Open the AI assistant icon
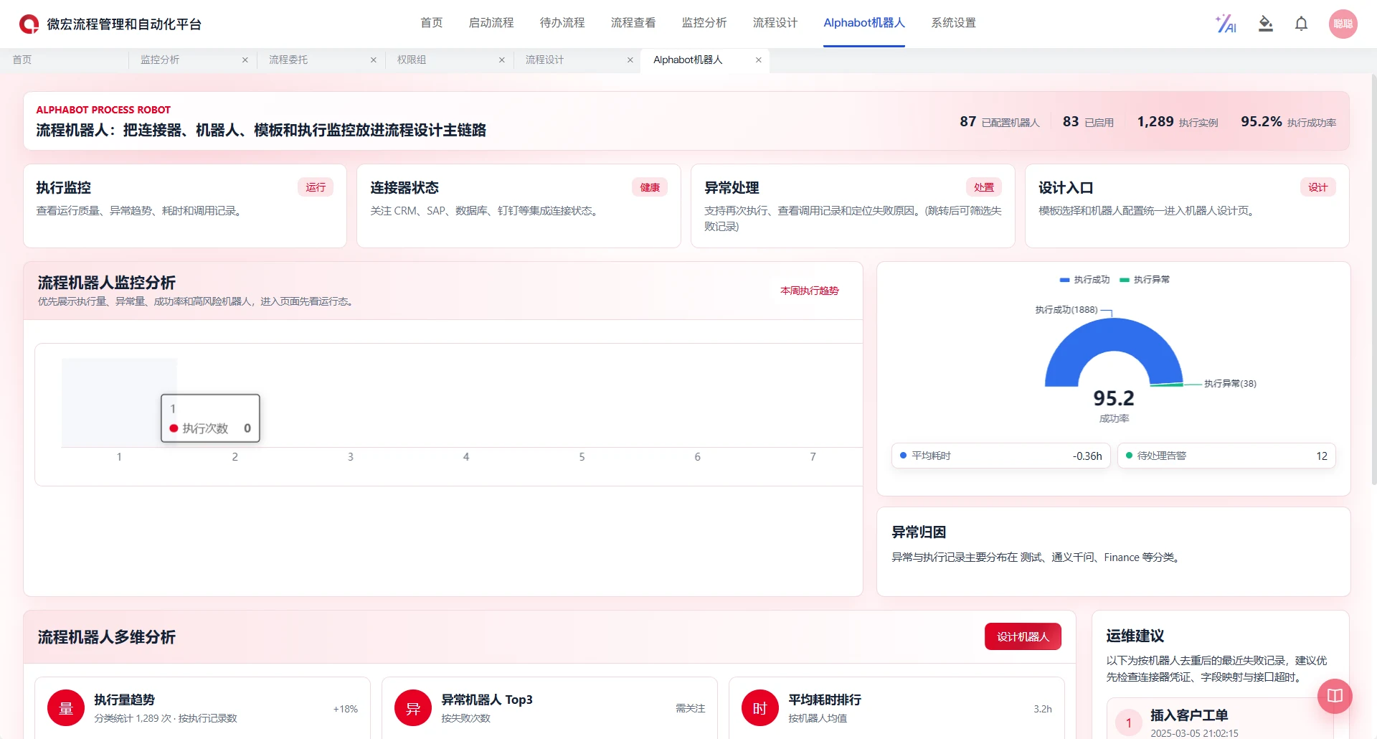This screenshot has width=1377, height=739. point(1226,24)
